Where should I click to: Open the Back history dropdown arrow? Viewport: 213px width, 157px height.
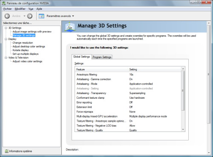click(24, 16)
